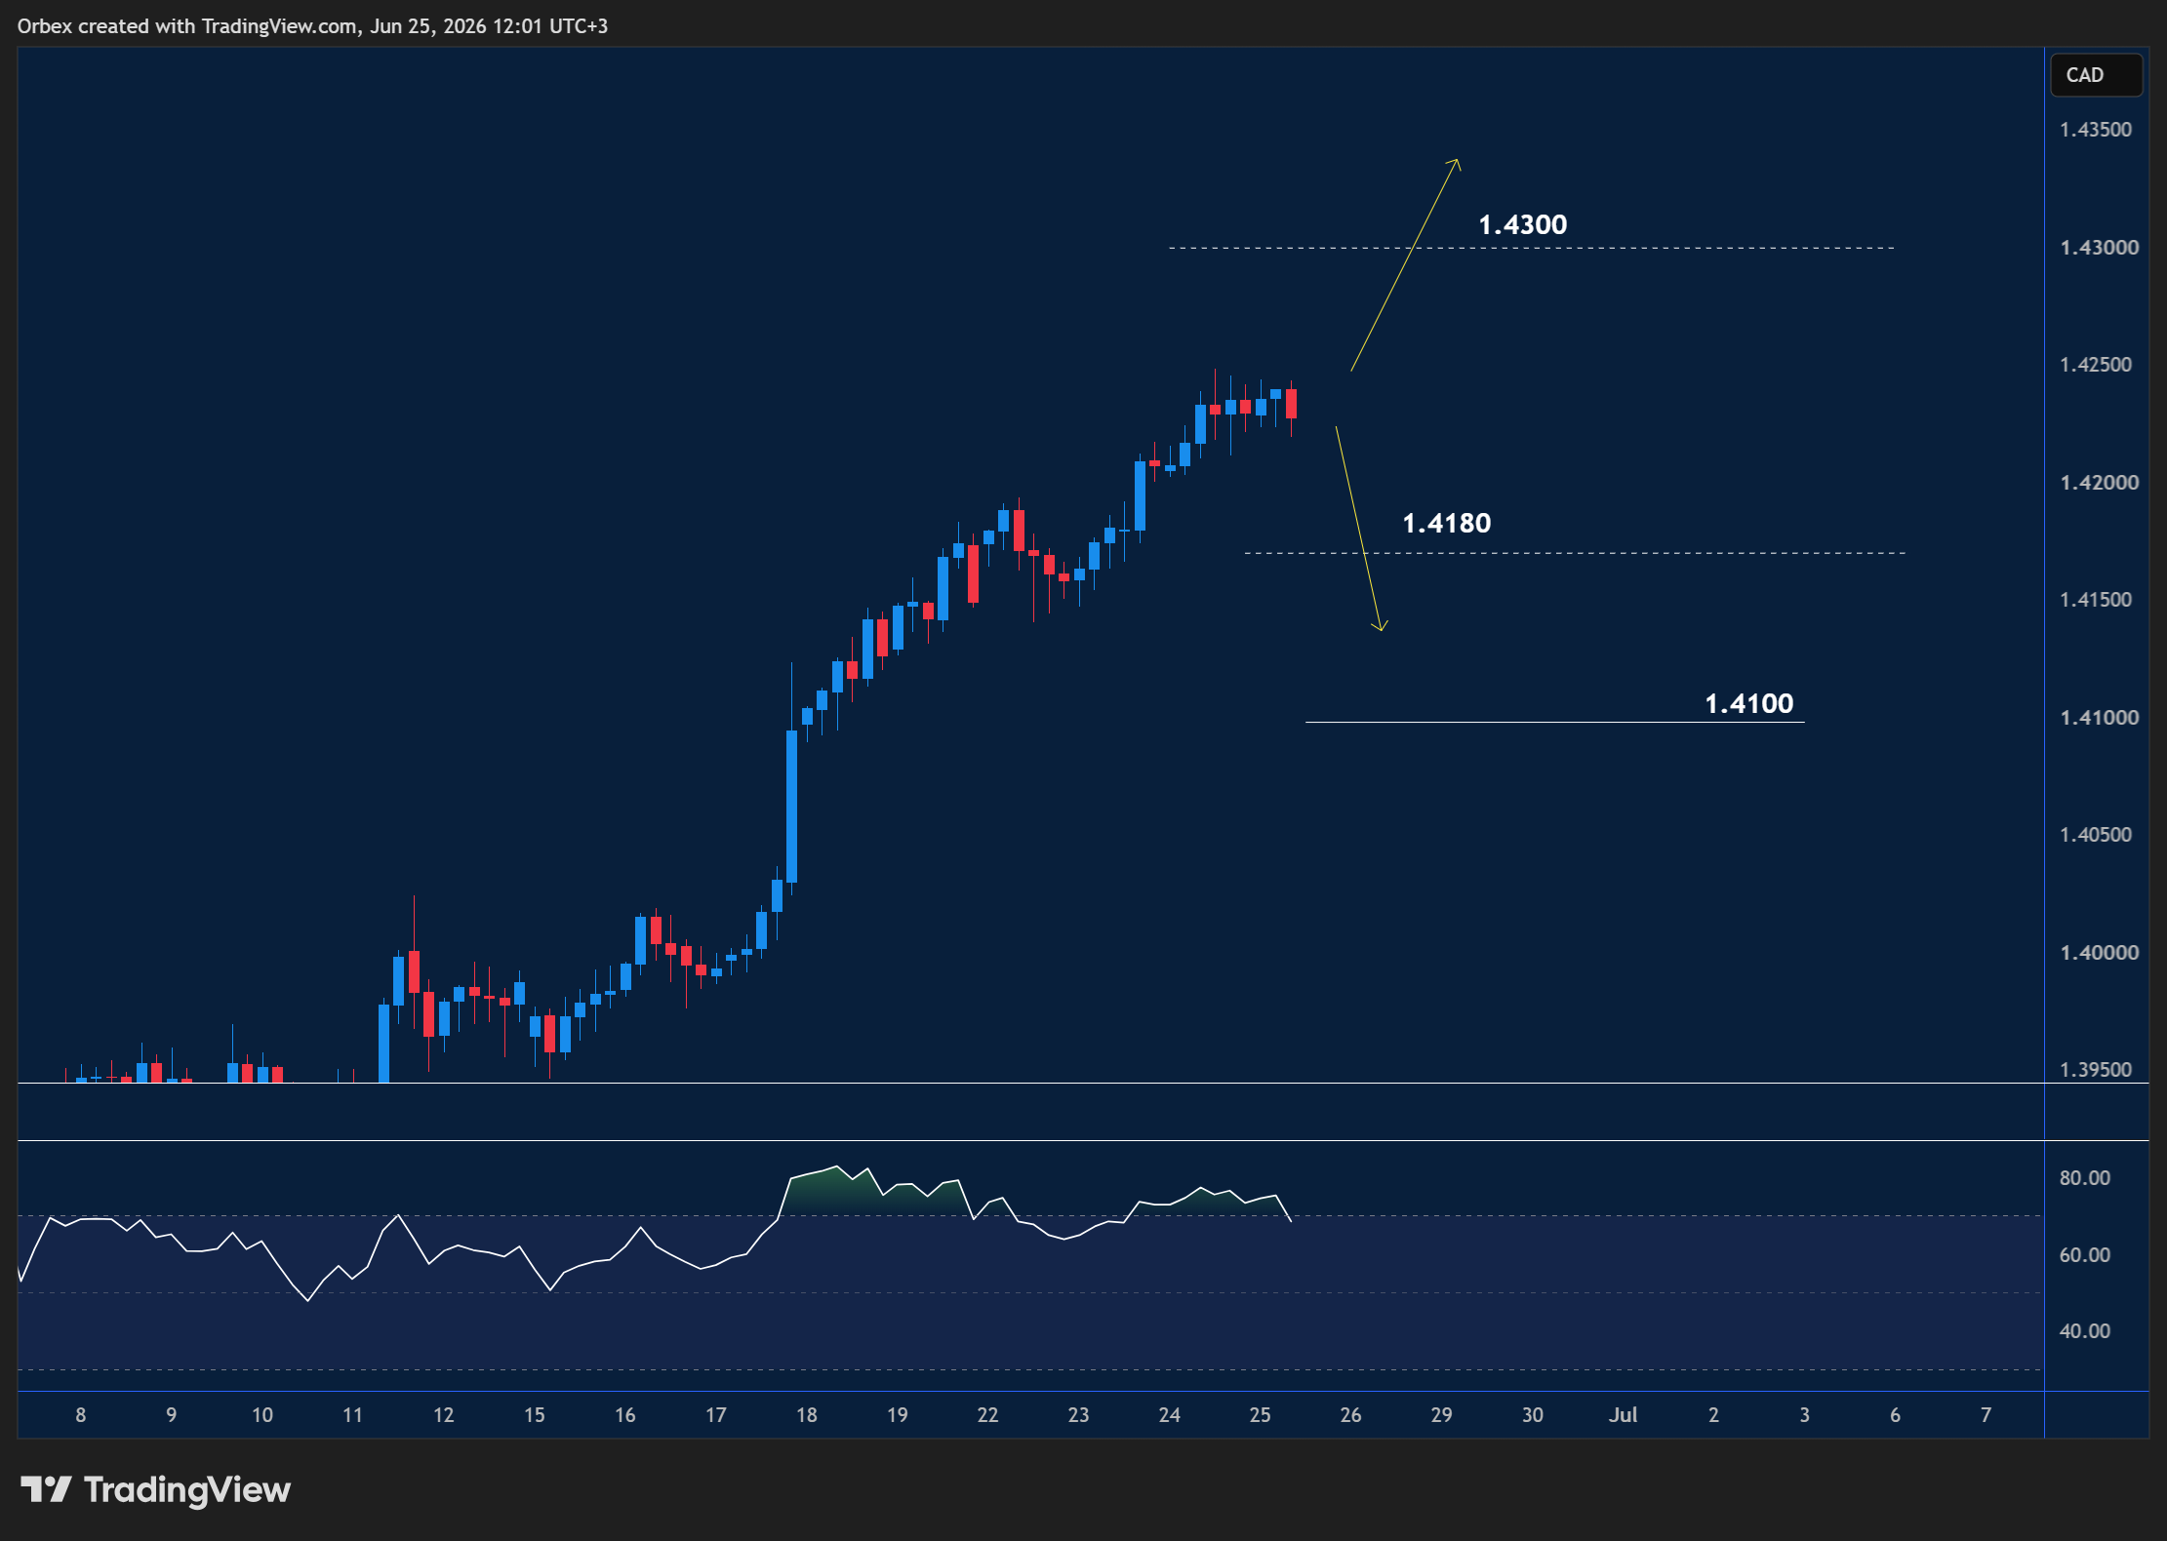Click the 1.4300 dashed resistance line
This screenshot has width=2167, height=1541.
[1531, 248]
